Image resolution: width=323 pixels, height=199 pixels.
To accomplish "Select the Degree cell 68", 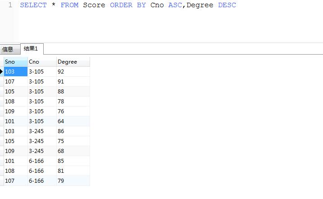I will 73,151.
